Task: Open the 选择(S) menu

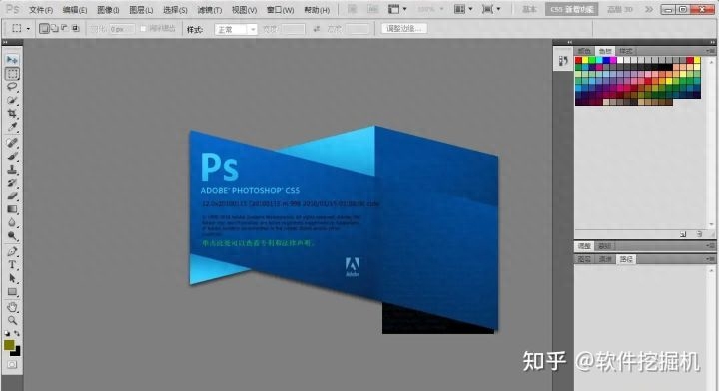Action: tap(175, 10)
